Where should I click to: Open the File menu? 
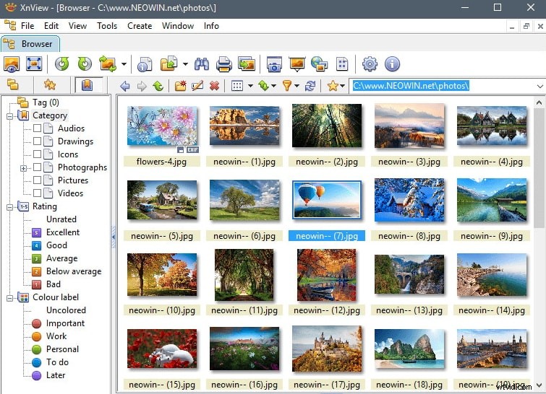coord(27,26)
